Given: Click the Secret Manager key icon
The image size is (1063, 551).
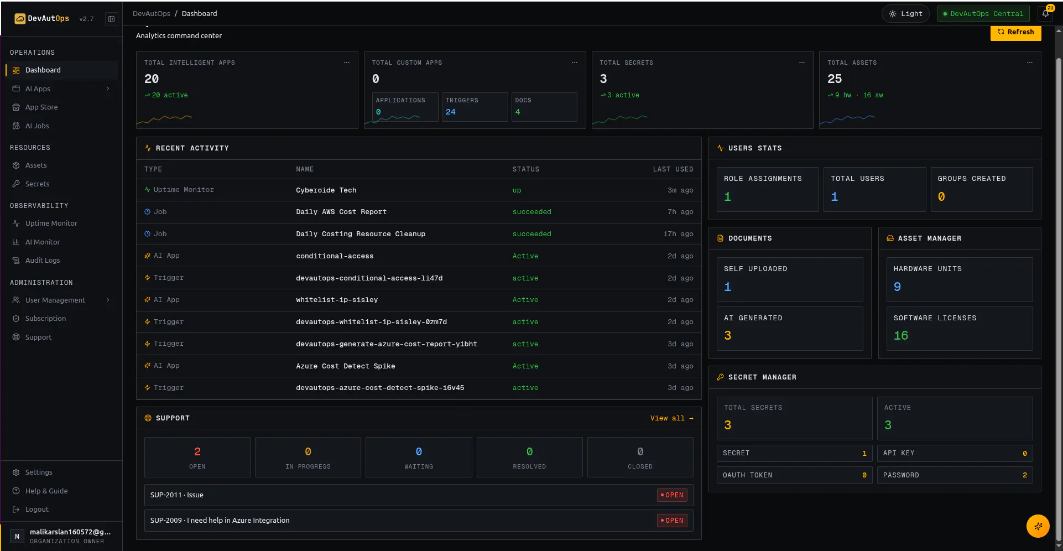Looking at the screenshot, I should pyautogui.click(x=720, y=377).
